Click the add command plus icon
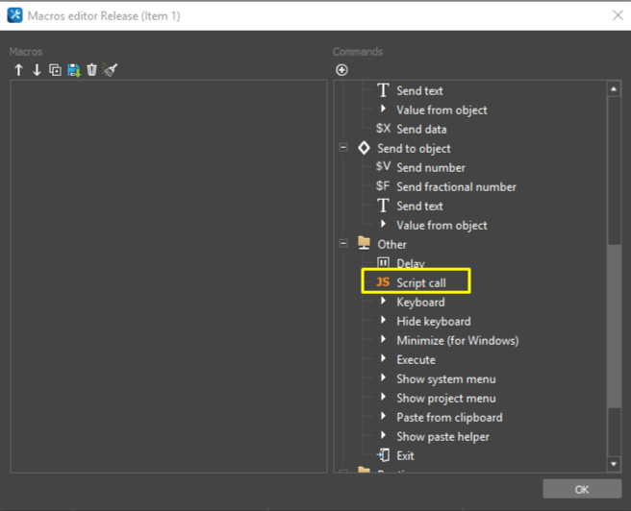This screenshot has width=631, height=511. point(341,70)
